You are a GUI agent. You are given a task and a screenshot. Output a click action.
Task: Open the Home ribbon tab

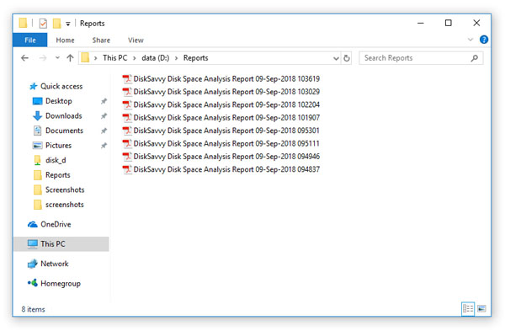(x=65, y=40)
